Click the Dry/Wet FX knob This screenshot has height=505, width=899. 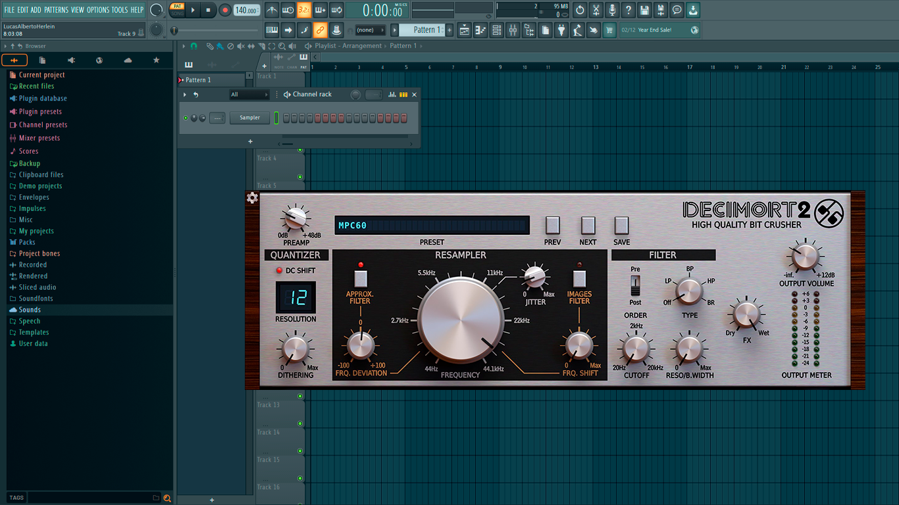pos(746,314)
